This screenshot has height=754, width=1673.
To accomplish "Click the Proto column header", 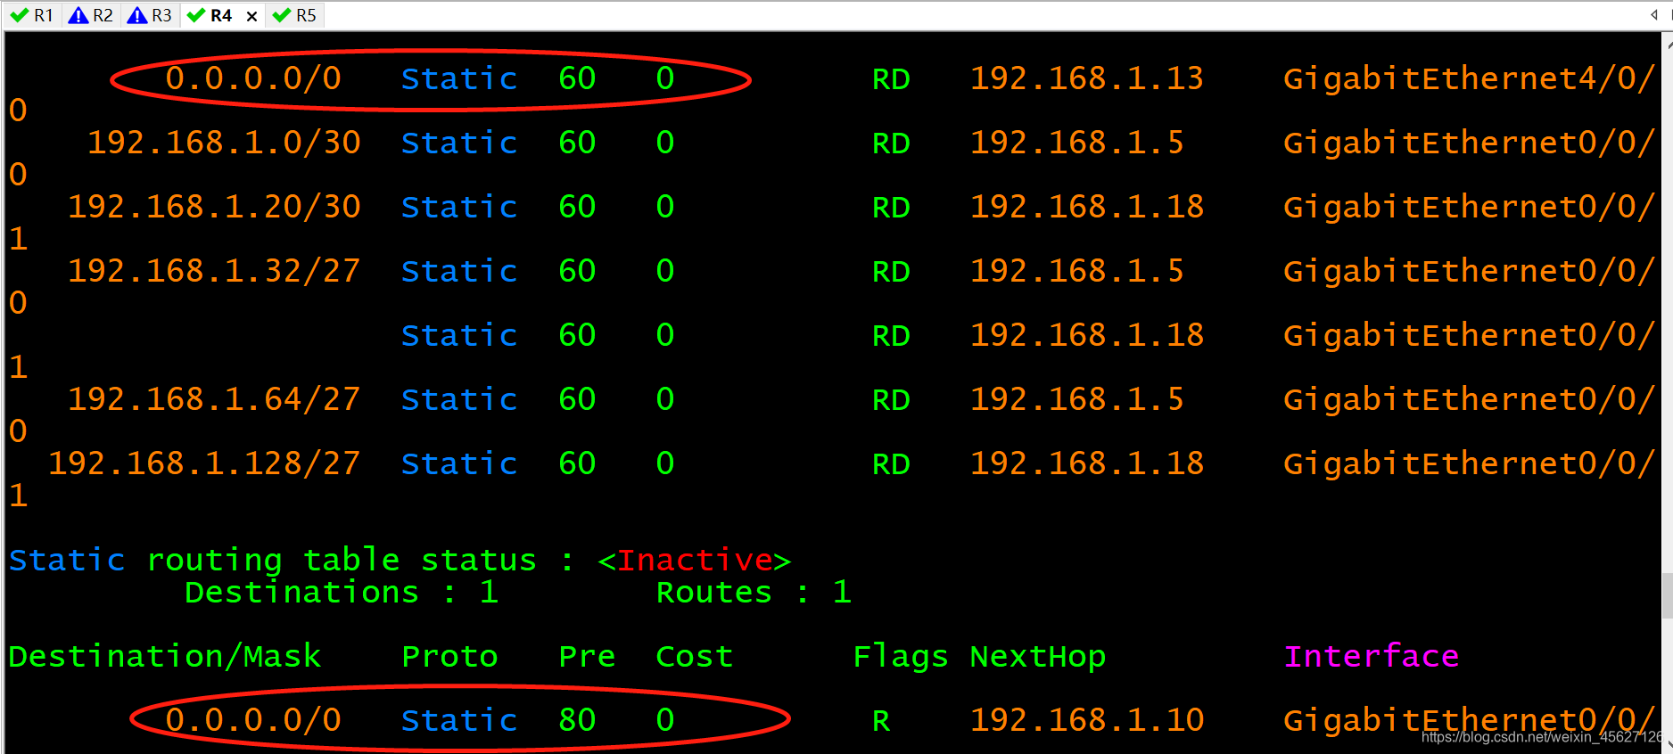I will click(449, 656).
